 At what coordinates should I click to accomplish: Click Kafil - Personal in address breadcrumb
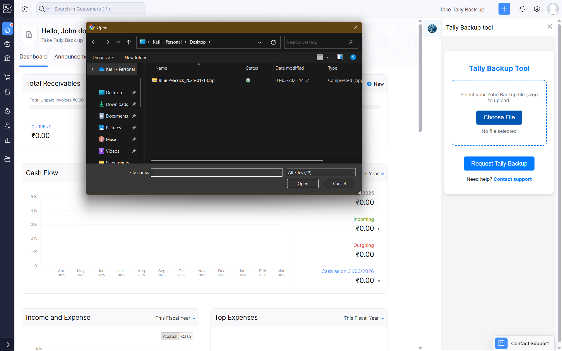167,42
